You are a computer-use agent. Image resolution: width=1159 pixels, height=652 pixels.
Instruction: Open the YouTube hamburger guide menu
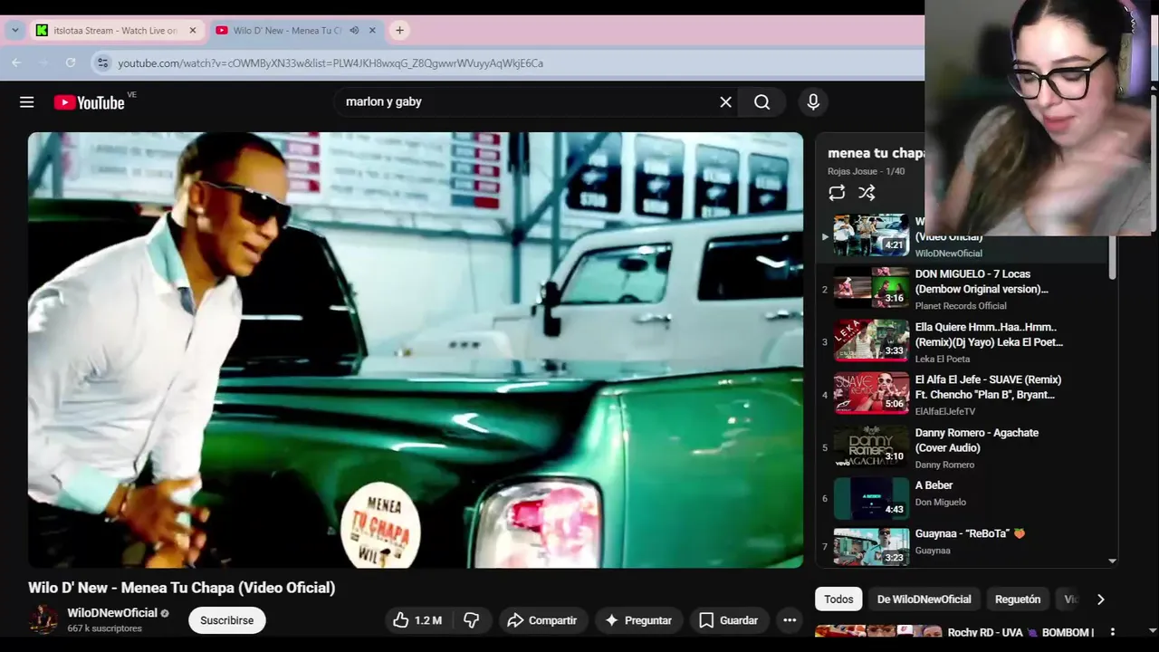coord(27,102)
